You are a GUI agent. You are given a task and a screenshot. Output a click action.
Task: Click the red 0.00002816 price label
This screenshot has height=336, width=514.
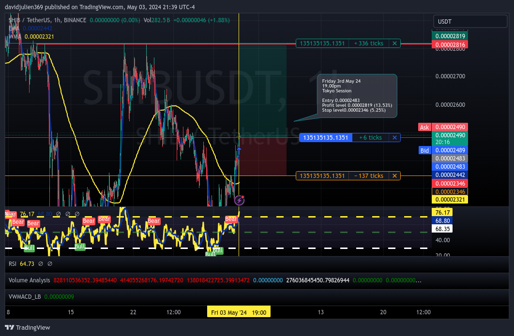pyautogui.click(x=450, y=44)
